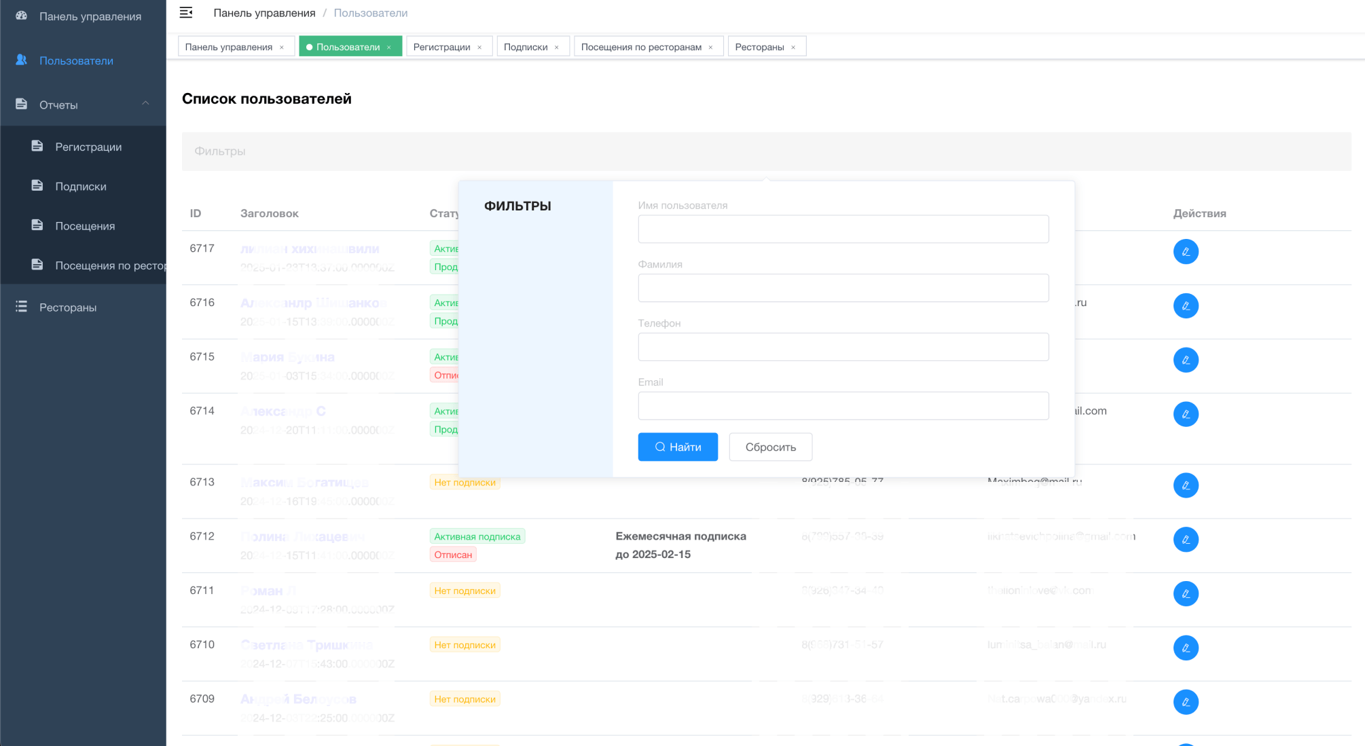This screenshot has width=1365, height=746.
Task: Close the Регистрации tab
Action: click(x=479, y=48)
